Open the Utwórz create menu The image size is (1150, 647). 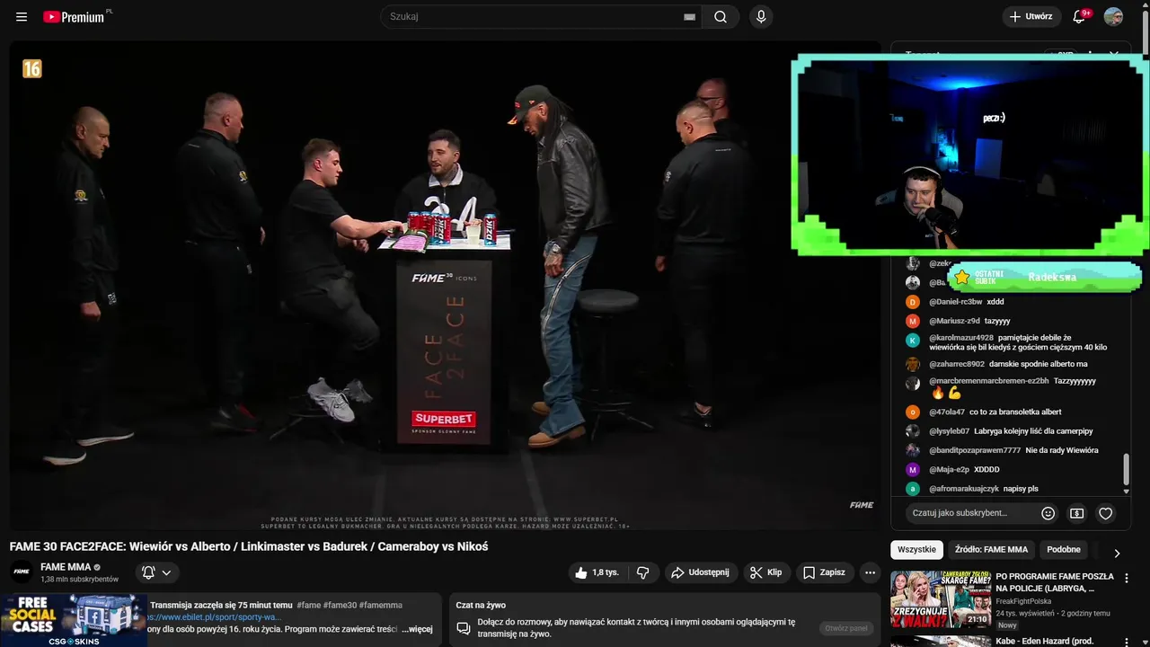tap(1031, 16)
